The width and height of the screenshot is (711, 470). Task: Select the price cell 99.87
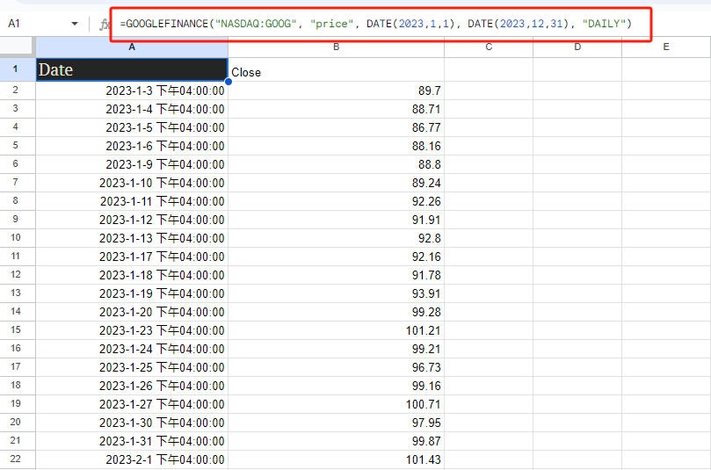(336, 441)
